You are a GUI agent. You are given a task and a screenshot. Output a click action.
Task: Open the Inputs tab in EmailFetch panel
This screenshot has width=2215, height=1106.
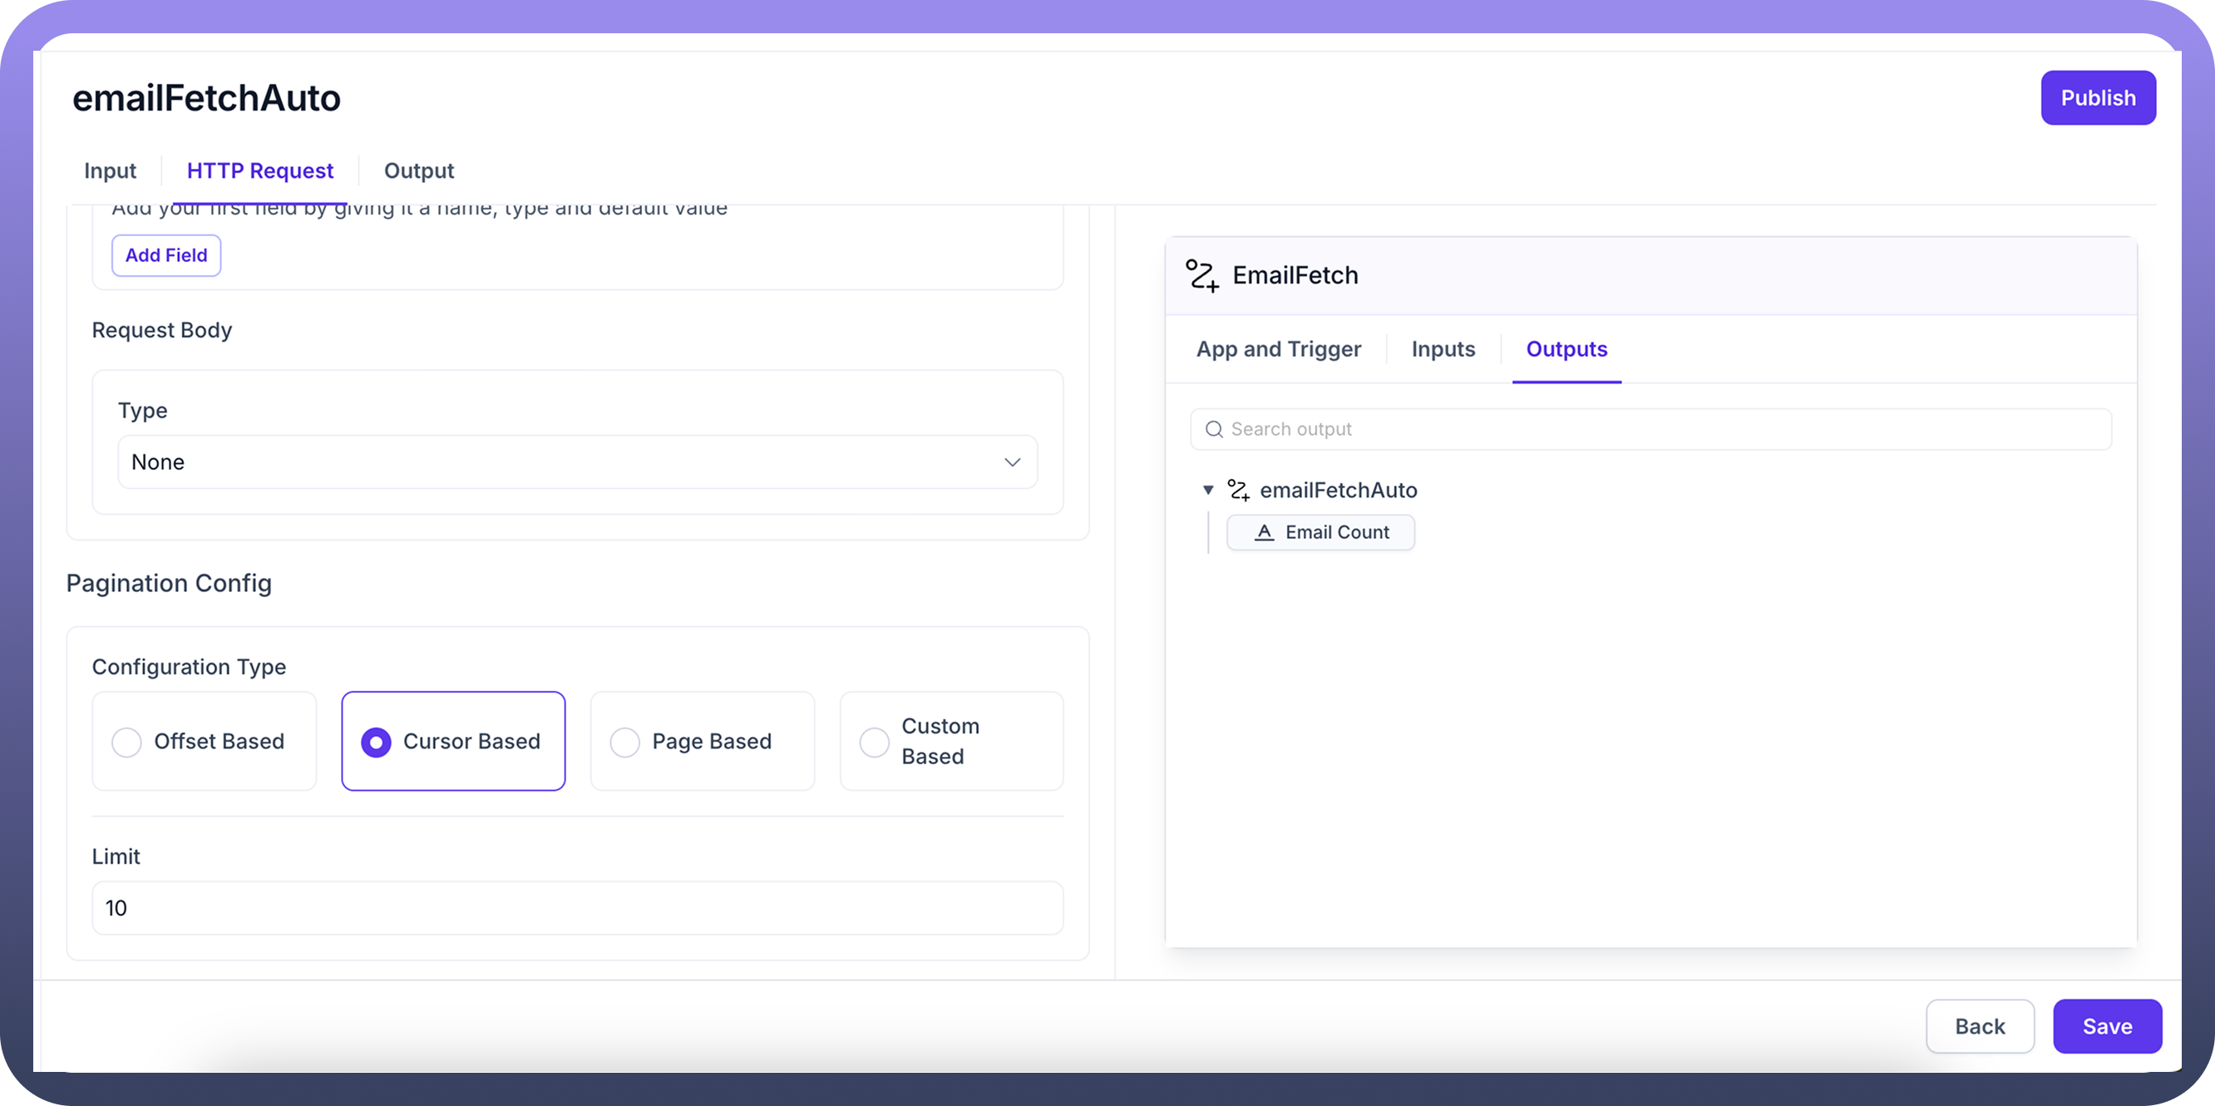click(x=1443, y=349)
